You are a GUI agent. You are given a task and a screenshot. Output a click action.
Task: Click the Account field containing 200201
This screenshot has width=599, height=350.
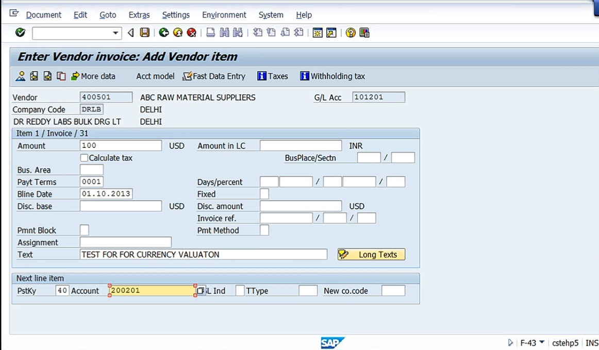point(153,290)
